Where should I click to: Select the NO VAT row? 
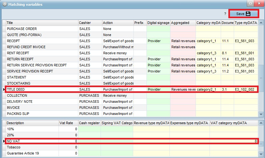click(x=32, y=141)
